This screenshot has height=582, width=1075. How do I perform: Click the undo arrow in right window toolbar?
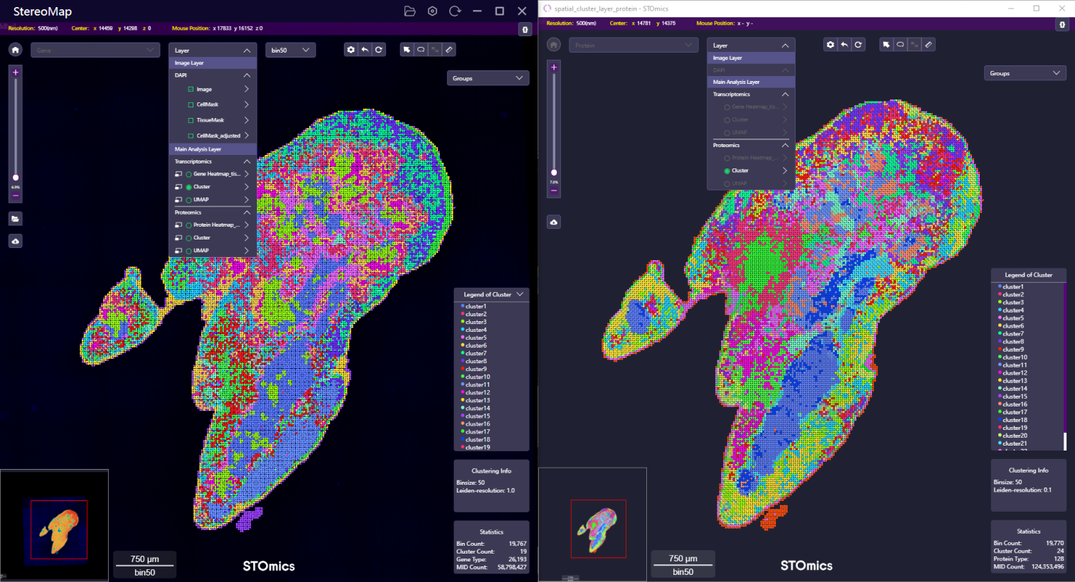click(x=844, y=45)
